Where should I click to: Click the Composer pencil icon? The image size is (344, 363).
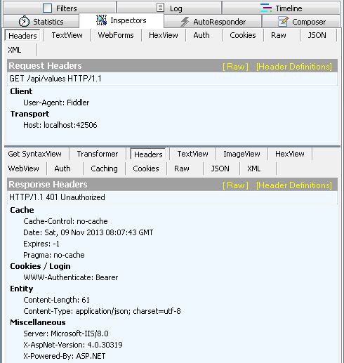coord(283,22)
